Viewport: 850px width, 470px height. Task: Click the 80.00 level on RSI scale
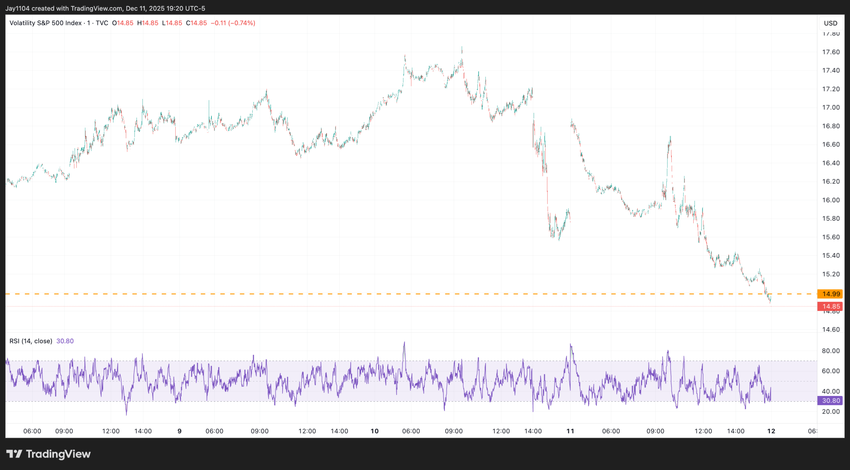(x=830, y=351)
